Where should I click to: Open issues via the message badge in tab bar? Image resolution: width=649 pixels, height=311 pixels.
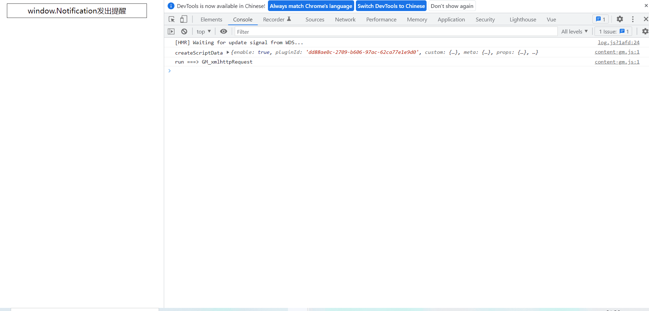click(600, 19)
